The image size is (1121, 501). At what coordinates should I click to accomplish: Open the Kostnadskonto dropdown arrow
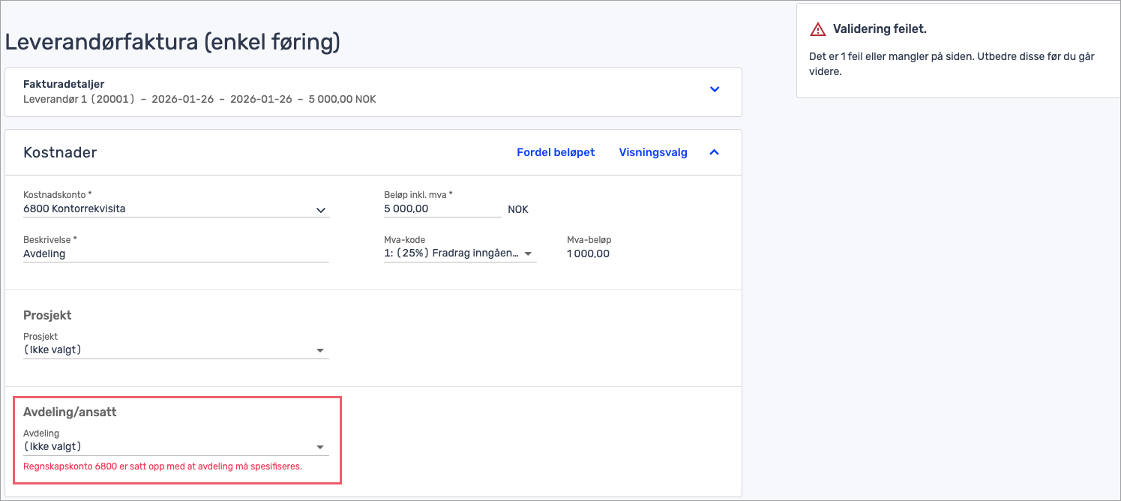[x=321, y=210]
